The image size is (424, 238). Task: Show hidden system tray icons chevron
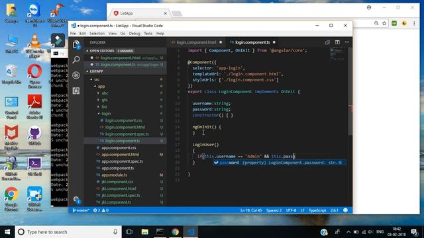point(348,232)
